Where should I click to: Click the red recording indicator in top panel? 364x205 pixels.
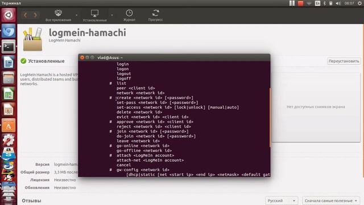pyautogui.click(x=301, y=3)
